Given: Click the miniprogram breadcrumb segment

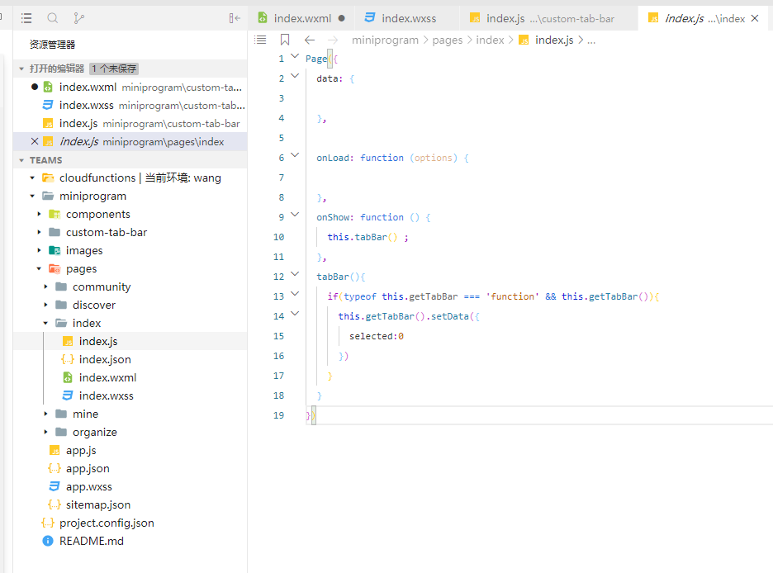Looking at the screenshot, I should (385, 40).
